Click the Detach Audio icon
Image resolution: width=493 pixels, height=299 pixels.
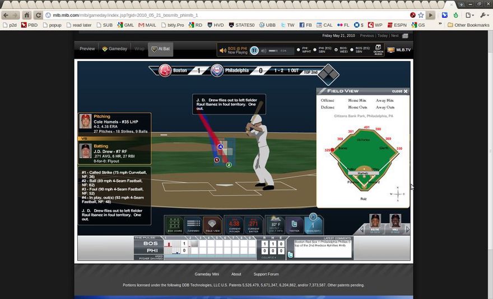pyautogui.click(x=378, y=50)
